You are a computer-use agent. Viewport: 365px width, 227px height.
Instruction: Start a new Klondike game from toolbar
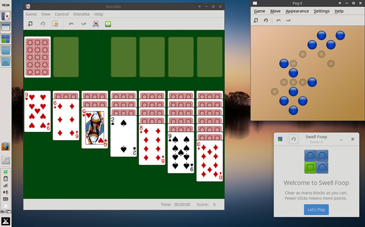pos(30,24)
